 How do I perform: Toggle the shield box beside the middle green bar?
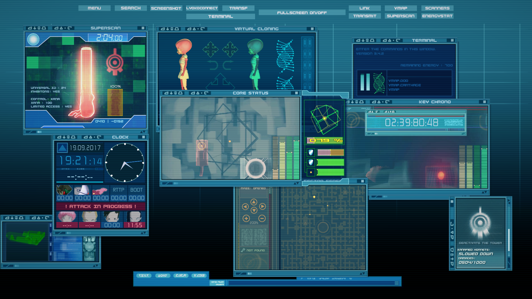click(311, 162)
